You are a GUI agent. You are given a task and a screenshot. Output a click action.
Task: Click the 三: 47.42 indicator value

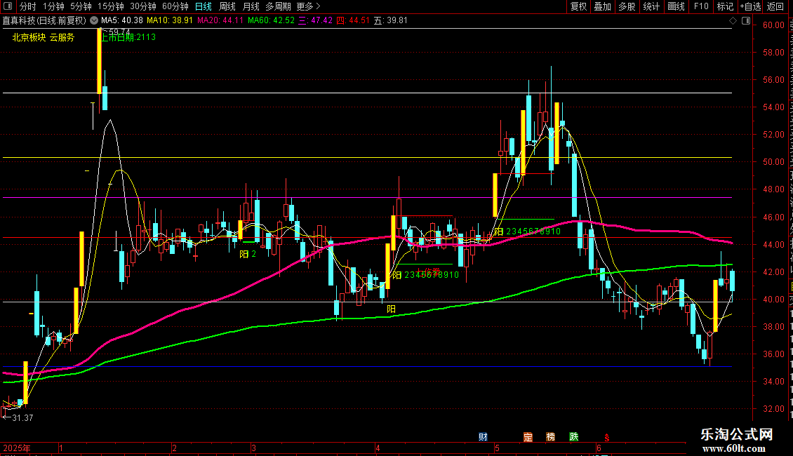click(315, 20)
